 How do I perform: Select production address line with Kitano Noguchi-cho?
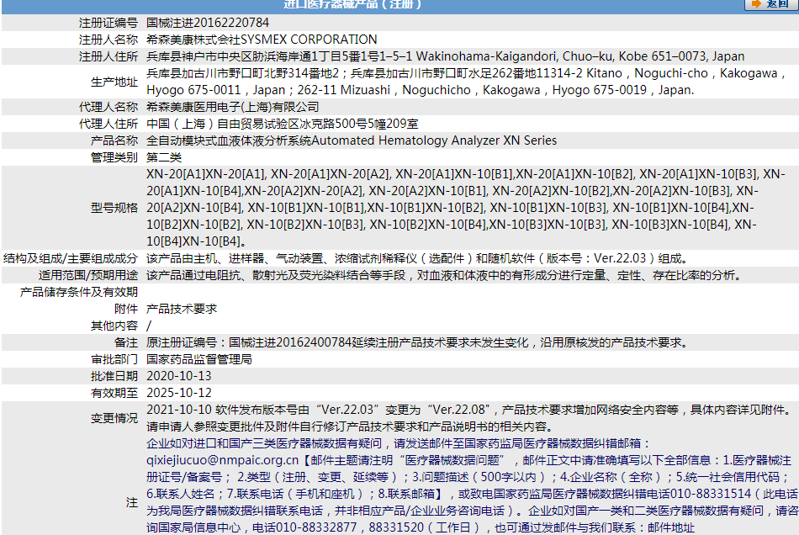pos(466,73)
